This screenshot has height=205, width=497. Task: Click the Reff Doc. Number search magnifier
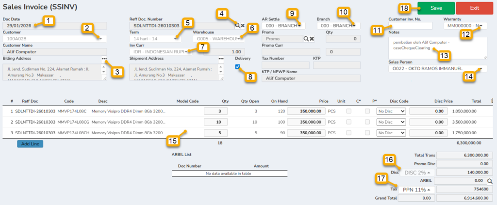click(236, 25)
